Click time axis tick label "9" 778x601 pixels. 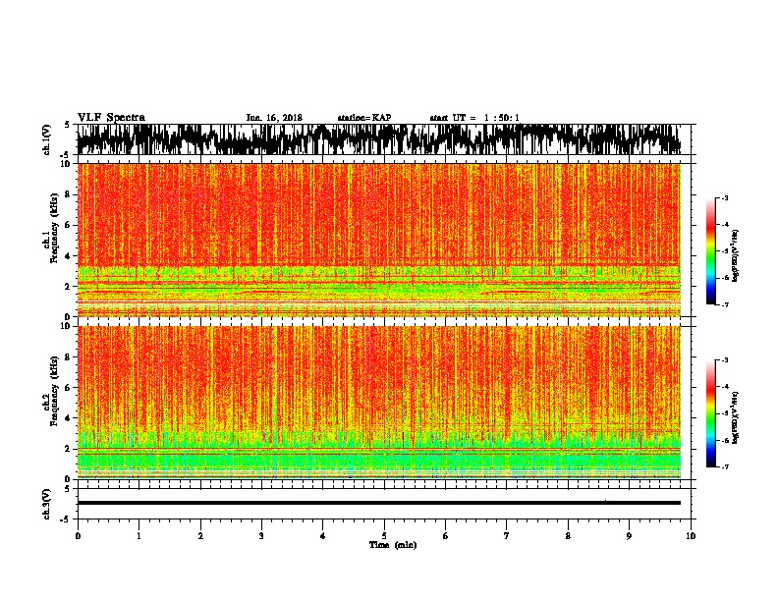point(629,536)
